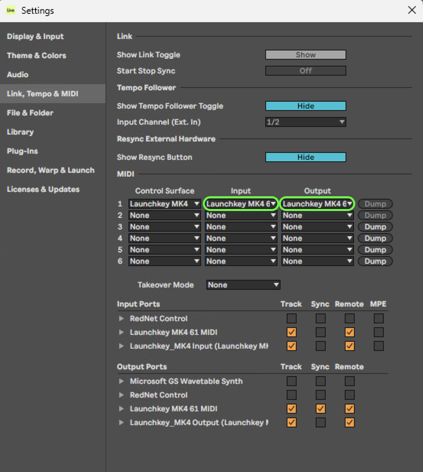Open the Input dropdown in row 3
Image resolution: width=423 pixels, height=472 pixels.
pyautogui.click(x=241, y=227)
